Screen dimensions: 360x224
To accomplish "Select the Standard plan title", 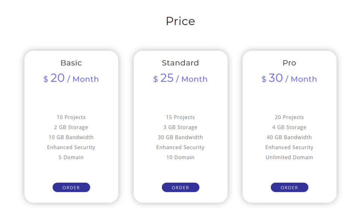I will pyautogui.click(x=180, y=63).
